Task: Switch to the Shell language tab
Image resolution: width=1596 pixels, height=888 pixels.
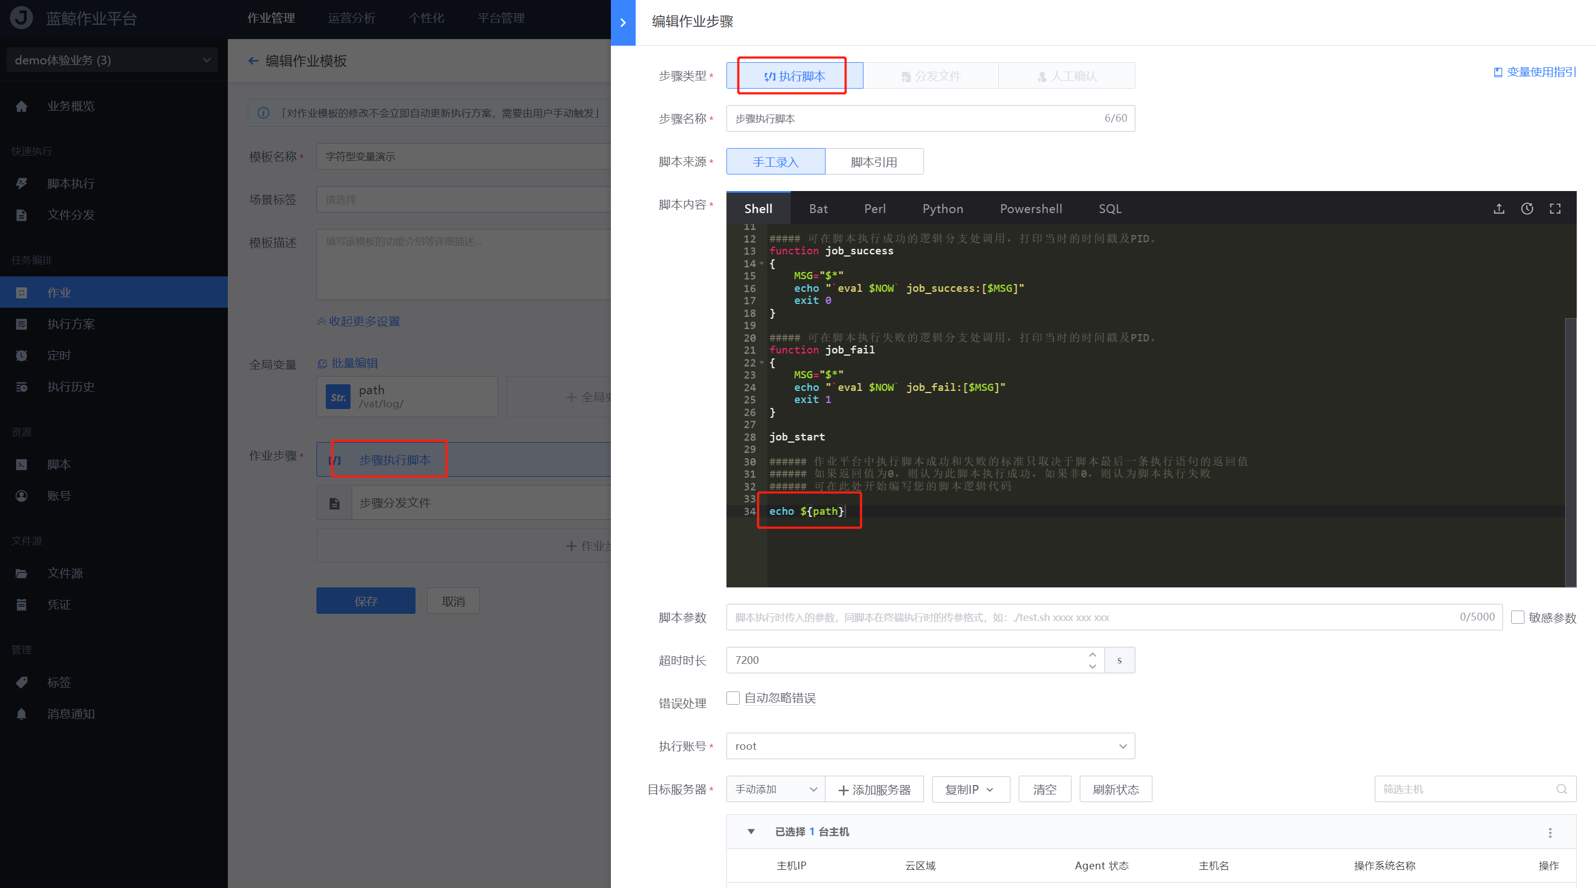Action: coord(758,209)
